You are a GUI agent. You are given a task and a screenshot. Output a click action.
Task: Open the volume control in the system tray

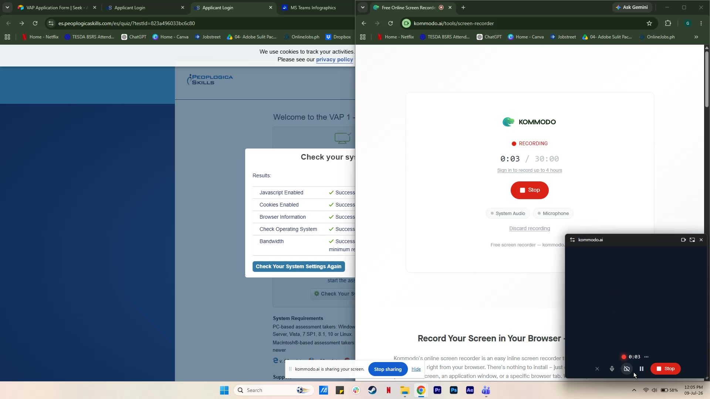(655, 390)
